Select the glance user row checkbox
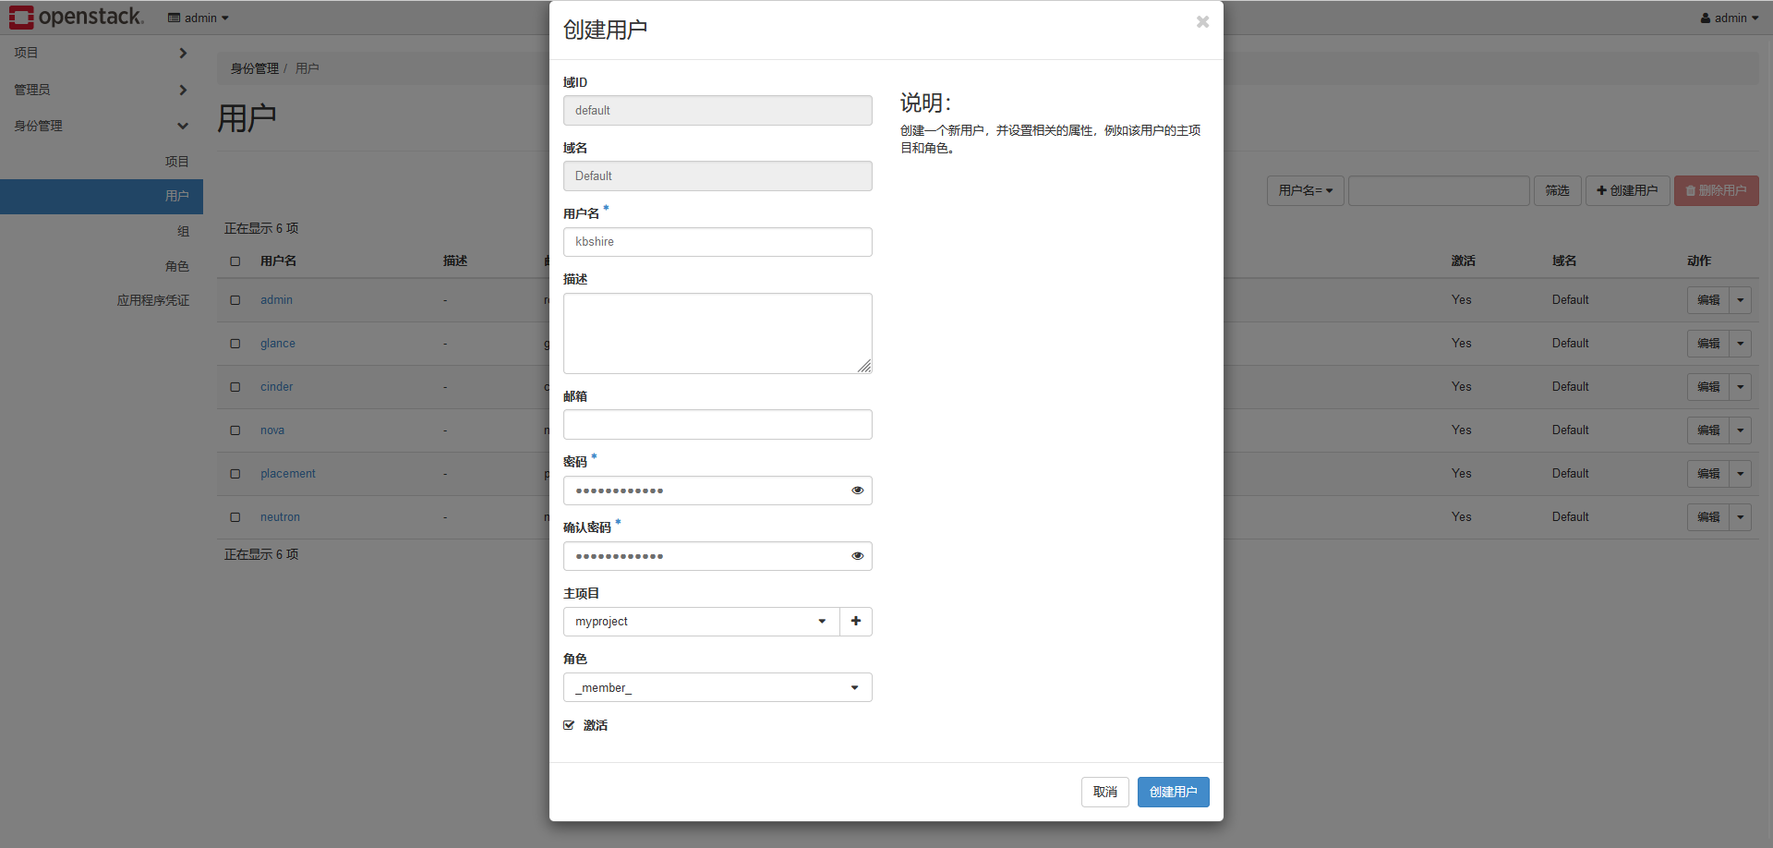 pyautogui.click(x=235, y=344)
